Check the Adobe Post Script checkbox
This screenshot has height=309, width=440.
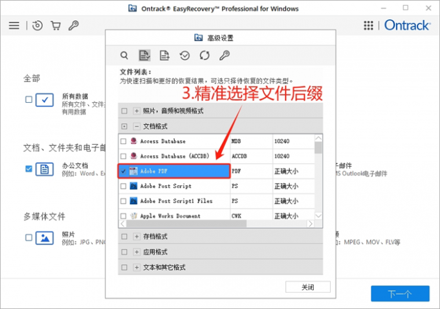(123, 186)
